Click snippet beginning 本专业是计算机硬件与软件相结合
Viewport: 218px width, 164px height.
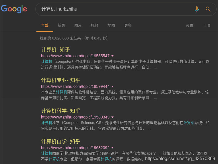[125, 95]
